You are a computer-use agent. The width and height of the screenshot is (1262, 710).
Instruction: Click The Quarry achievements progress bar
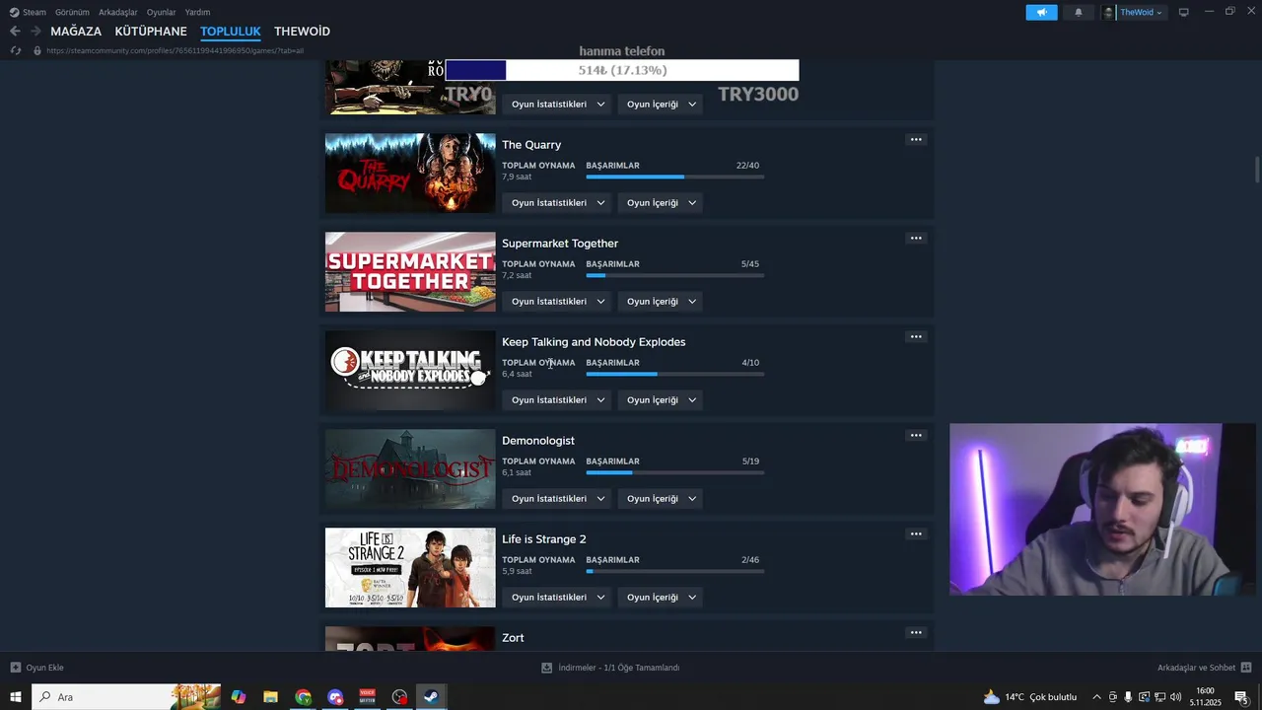pyautogui.click(x=674, y=177)
